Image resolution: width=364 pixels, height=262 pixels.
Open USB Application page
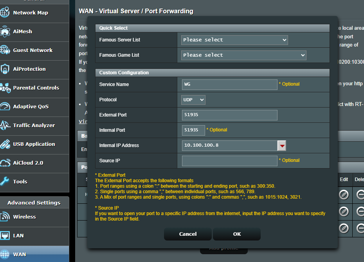(x=34, y=144)
